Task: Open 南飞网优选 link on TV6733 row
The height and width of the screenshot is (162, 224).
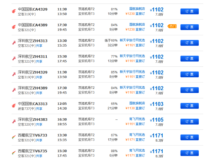Action: point(137,135)
